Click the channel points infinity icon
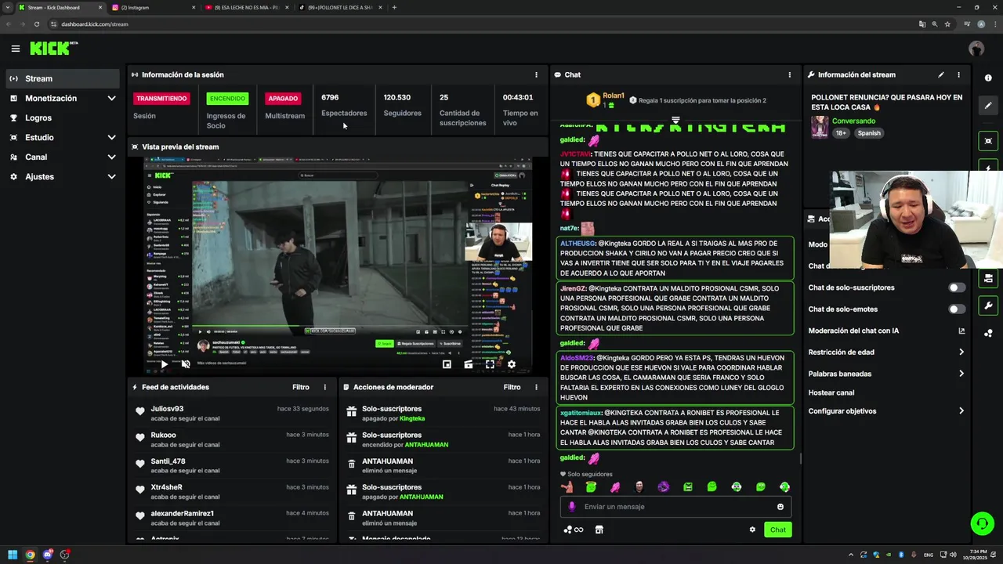This screenshot has height=564, width=1003. pyautogui.click(x=574, y=530)
